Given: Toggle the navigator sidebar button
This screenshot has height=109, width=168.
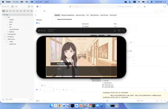Looking at the screenshot, I should tap(12, 7).
